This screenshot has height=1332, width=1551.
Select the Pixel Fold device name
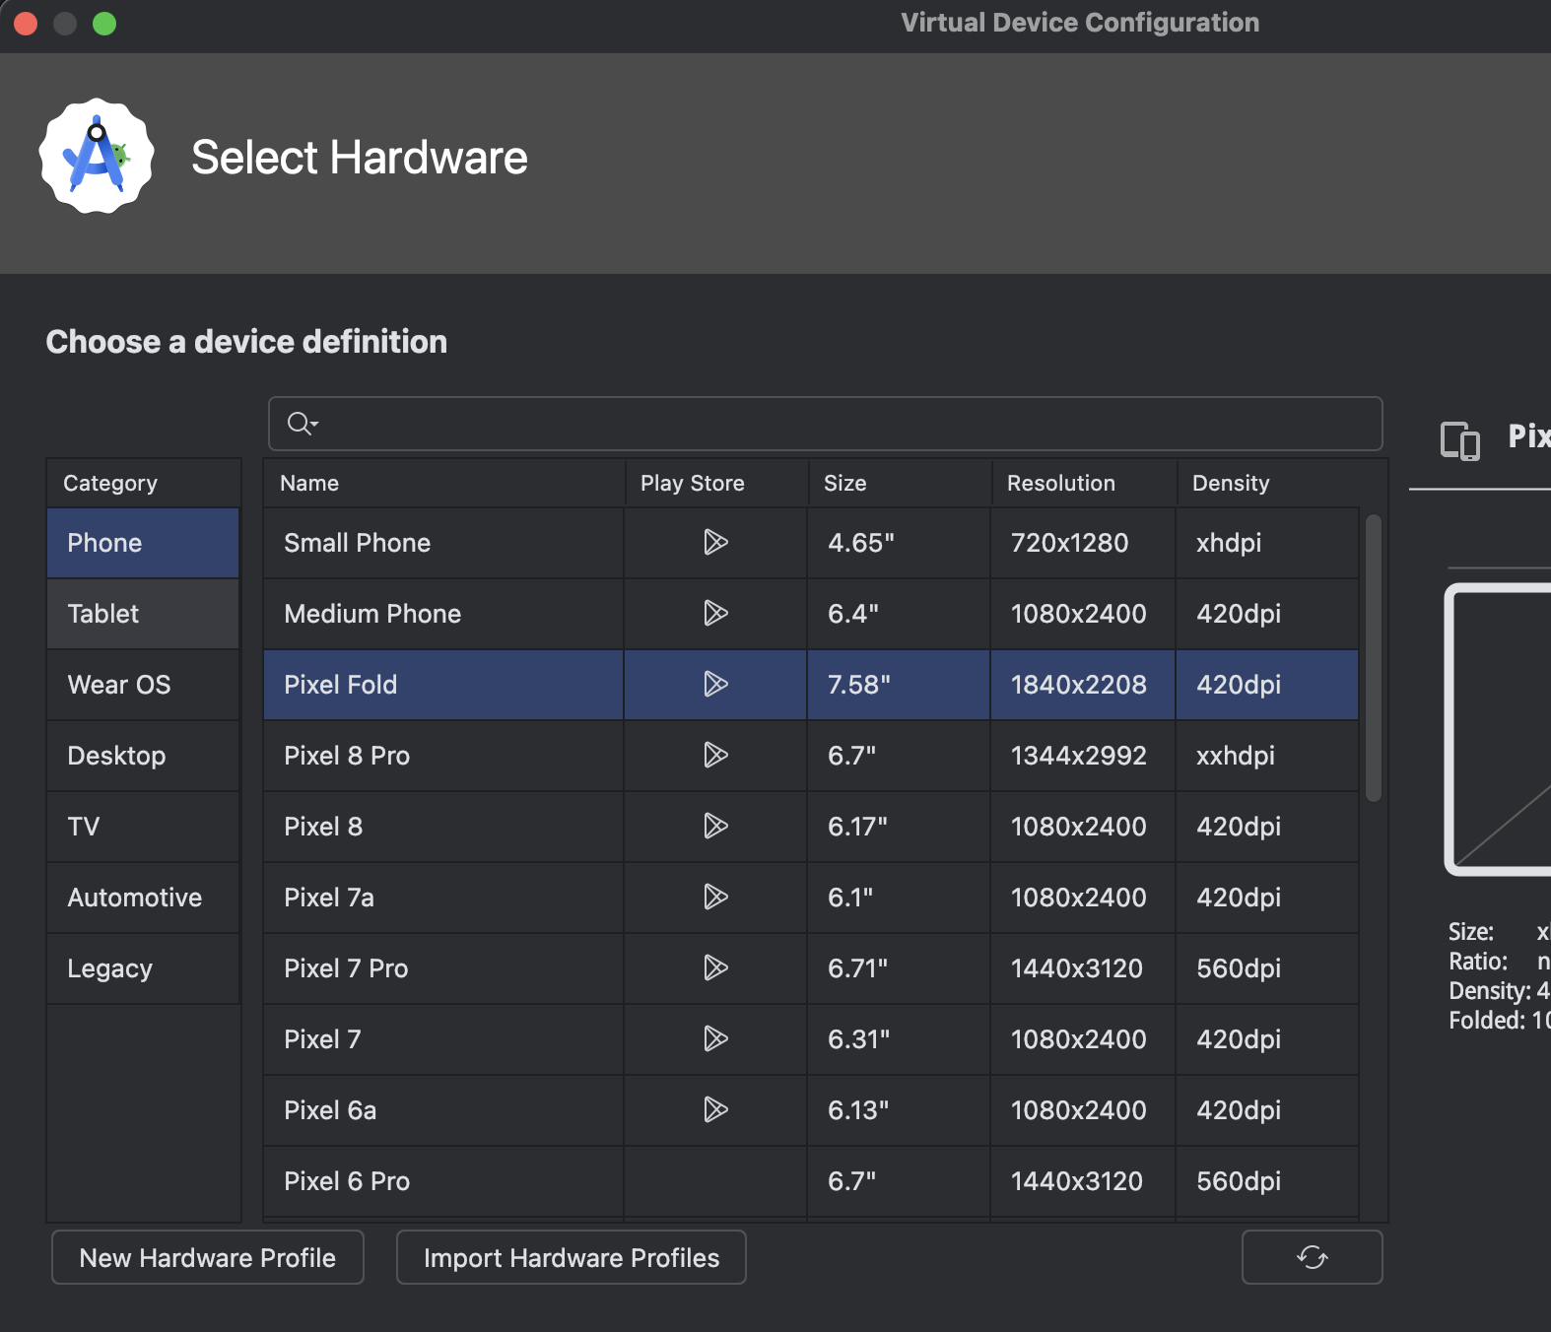click(x=443, y=685)
